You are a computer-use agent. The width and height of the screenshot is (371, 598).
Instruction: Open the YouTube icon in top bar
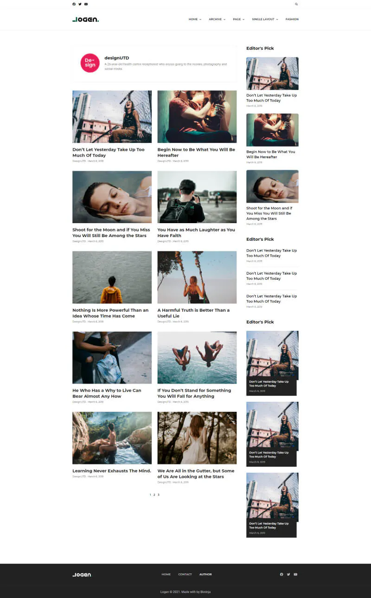(x=86, y=4)
